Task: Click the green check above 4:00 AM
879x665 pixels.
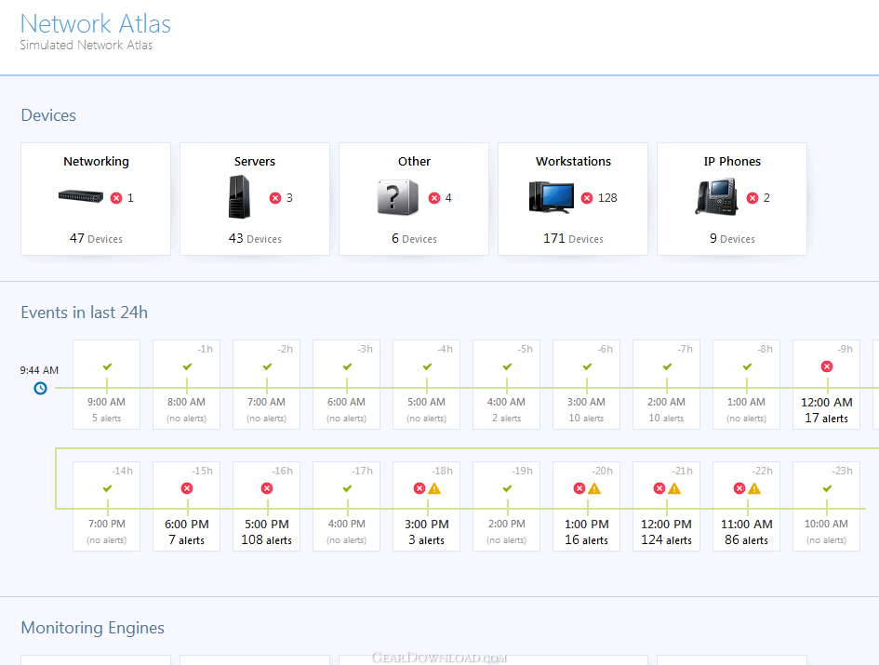Action: click(x=507, y=366)
